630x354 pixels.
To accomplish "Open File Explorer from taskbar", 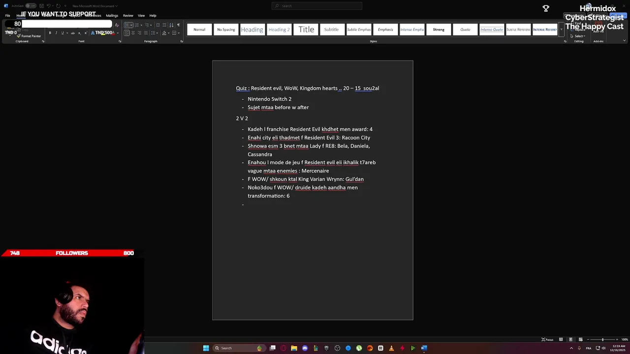I will click(294, 348).
